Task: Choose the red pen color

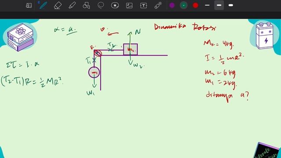Action: [195, 5]
